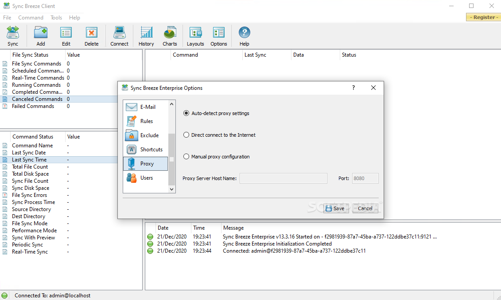This screenshot has height=300, width=501.
Task: Click the Status column header
Action: click(349, 55)
